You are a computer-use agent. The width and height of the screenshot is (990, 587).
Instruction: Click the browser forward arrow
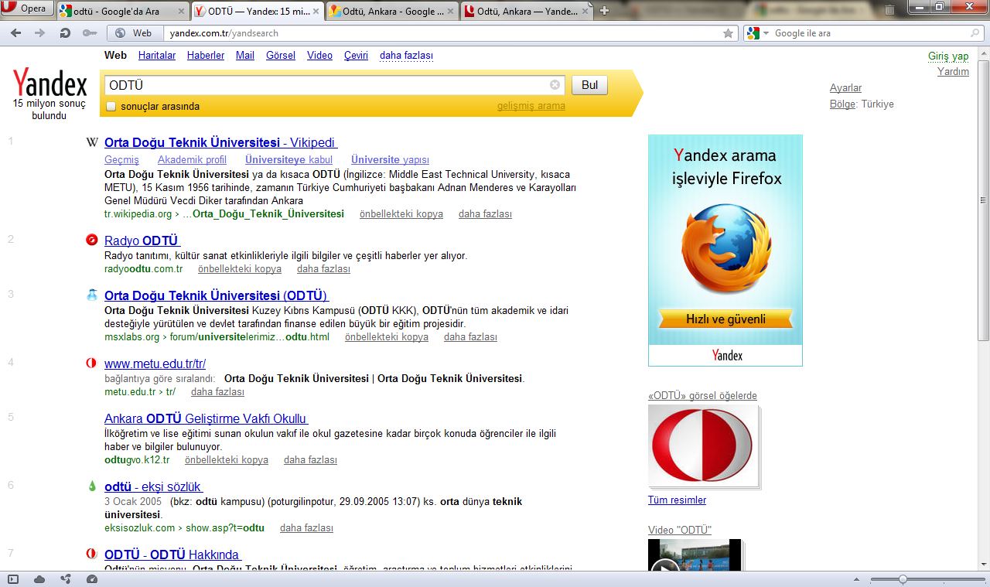40,33
